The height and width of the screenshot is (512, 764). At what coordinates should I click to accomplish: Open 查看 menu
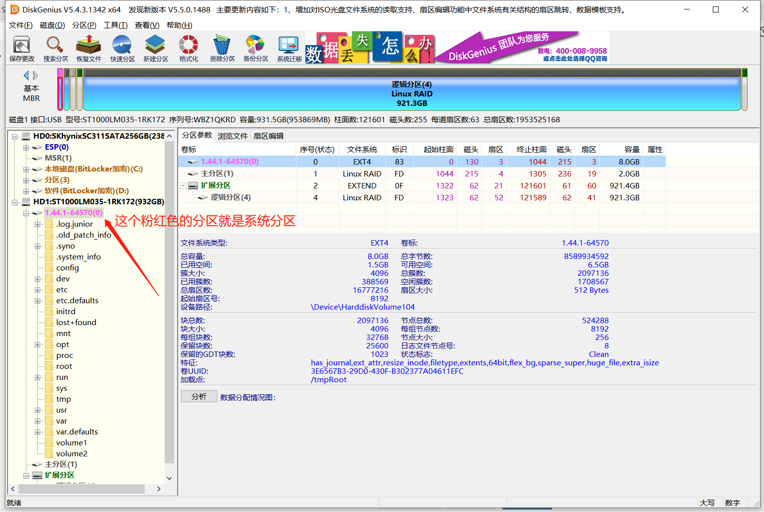point(147,25)
